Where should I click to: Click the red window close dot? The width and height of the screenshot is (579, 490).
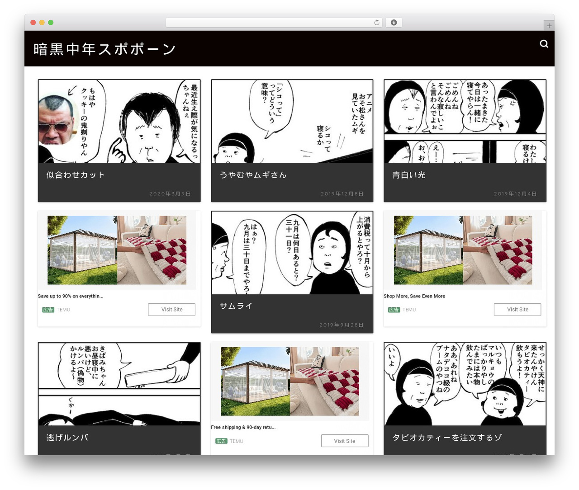pyautogui.click(x=33, y=23)
